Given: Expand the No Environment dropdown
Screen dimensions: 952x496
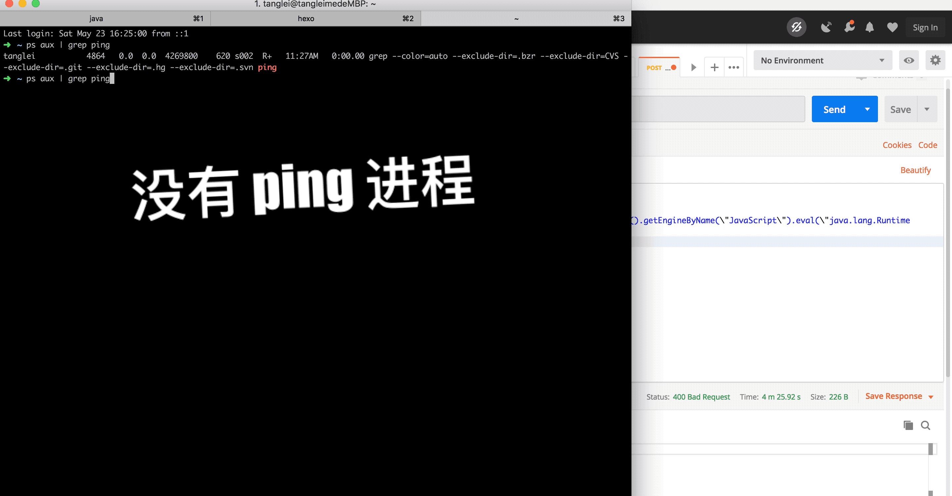Looking at the screenshot, I should (x=823, y=60).
